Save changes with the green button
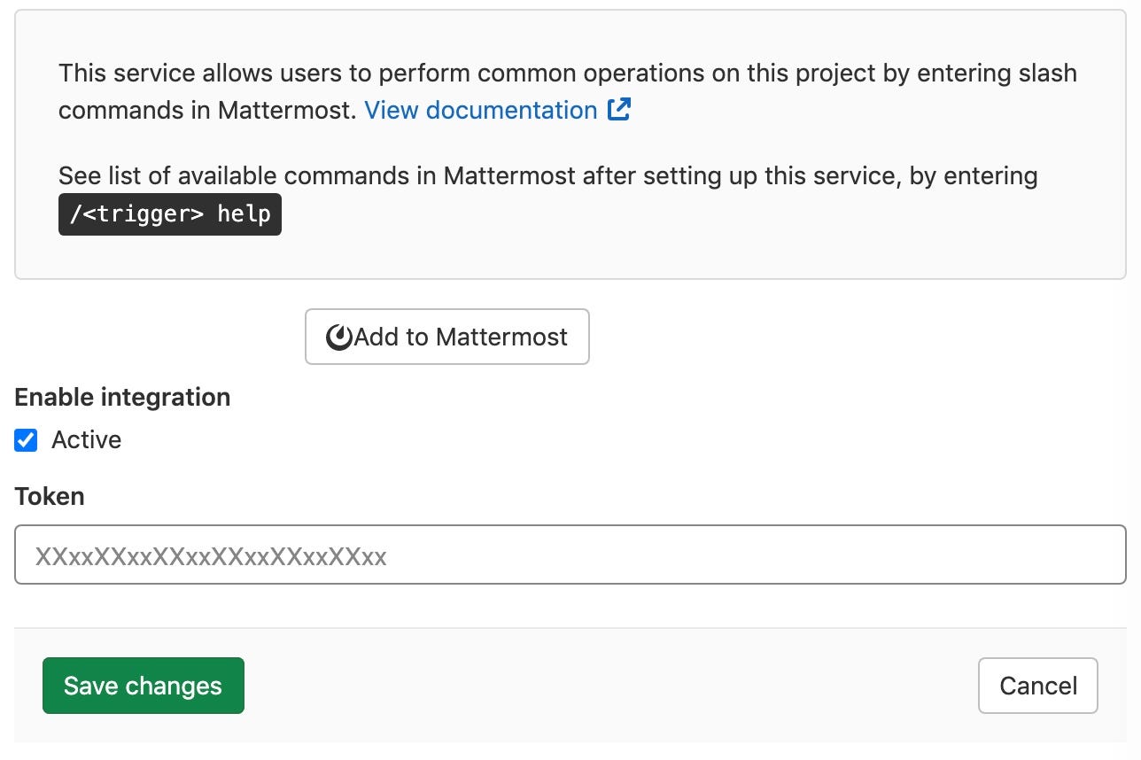This screenshot has width=1141, height=760. (144, 686)
